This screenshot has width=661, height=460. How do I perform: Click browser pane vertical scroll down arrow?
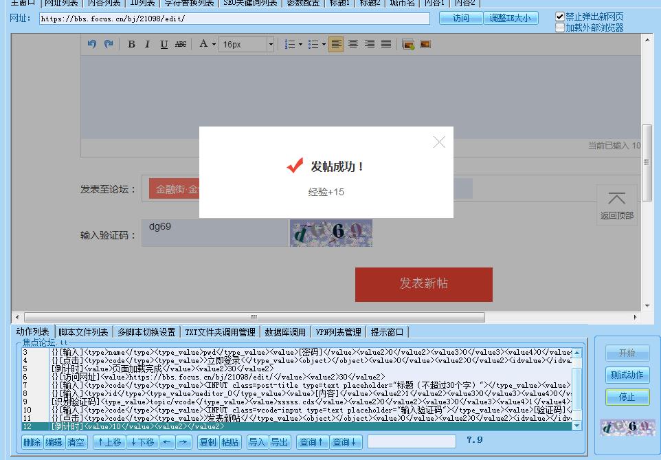tap(647, 305)
